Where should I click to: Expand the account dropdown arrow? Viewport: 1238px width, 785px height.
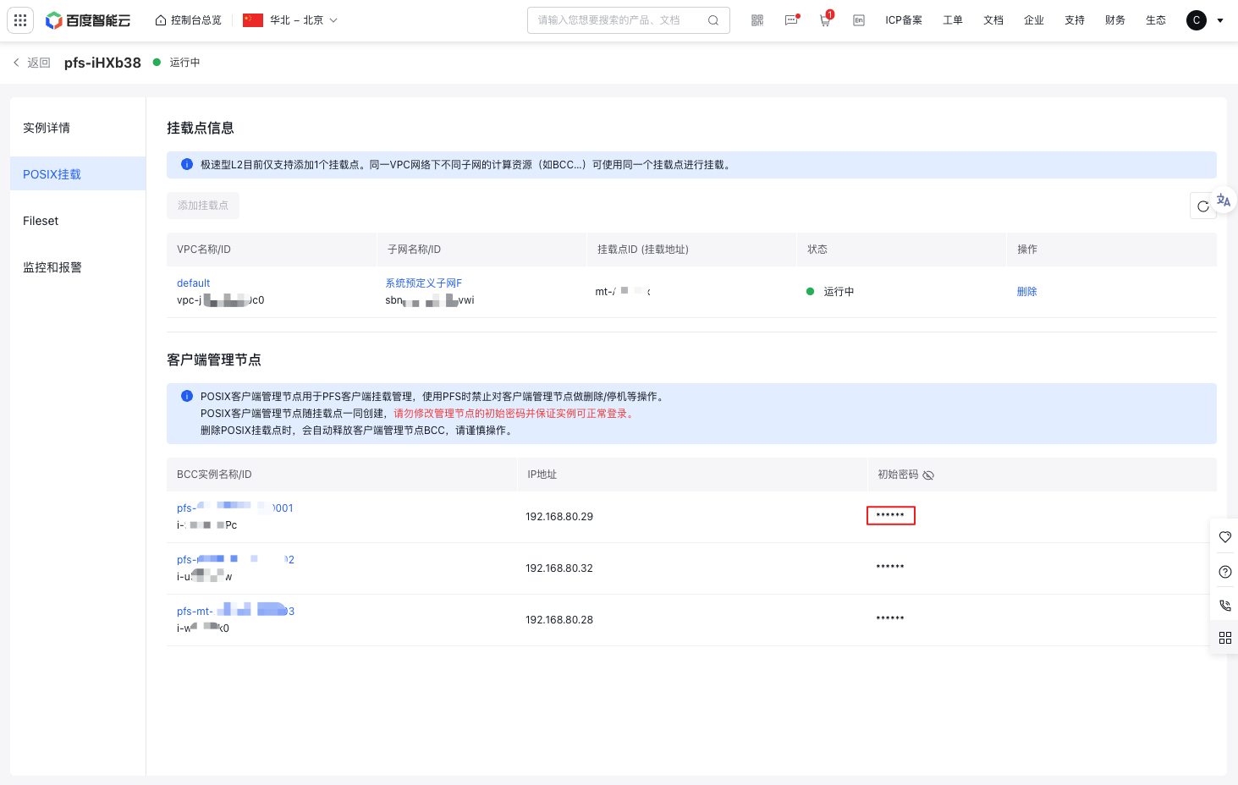tap(1220, 20)
